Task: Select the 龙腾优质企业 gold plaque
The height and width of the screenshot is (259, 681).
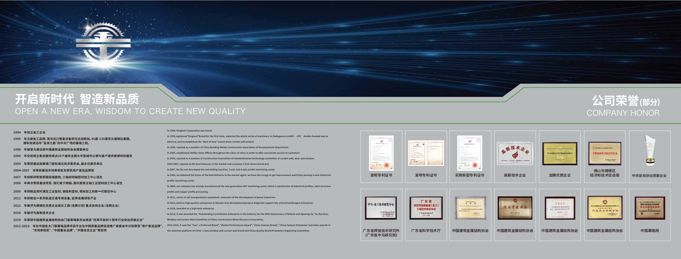Action: [559, 154]
